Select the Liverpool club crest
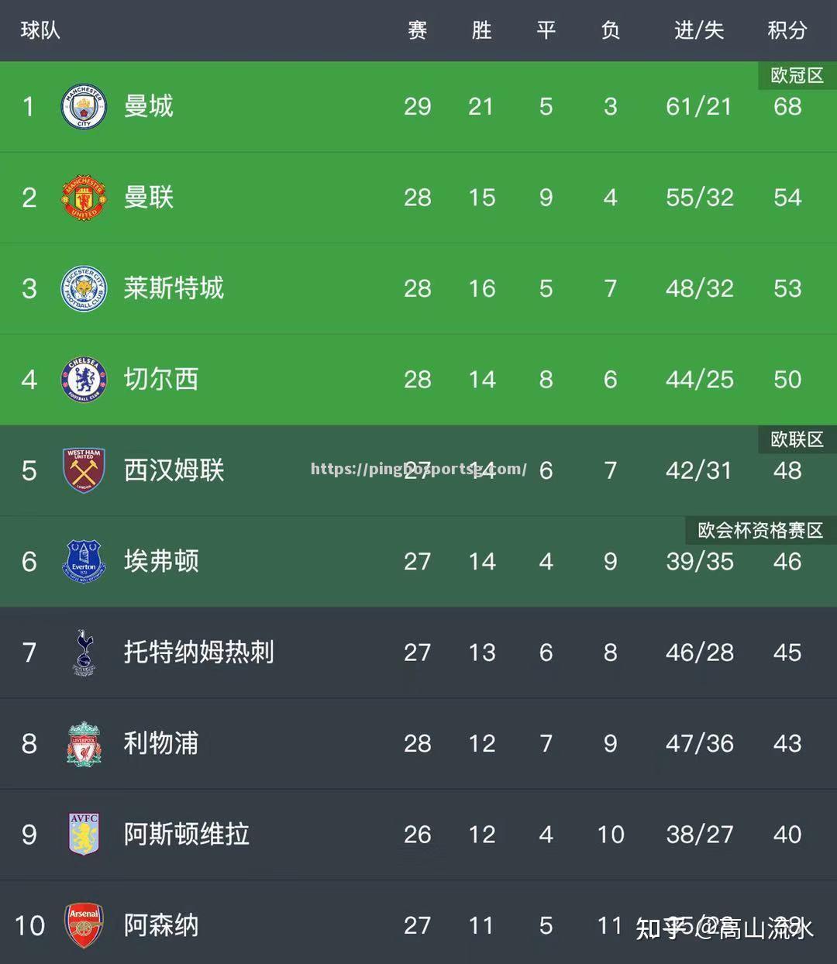 (x=84, y=744)
